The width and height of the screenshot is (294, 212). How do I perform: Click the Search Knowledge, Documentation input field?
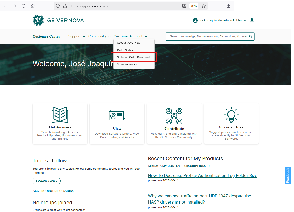[x=208, y=36]
